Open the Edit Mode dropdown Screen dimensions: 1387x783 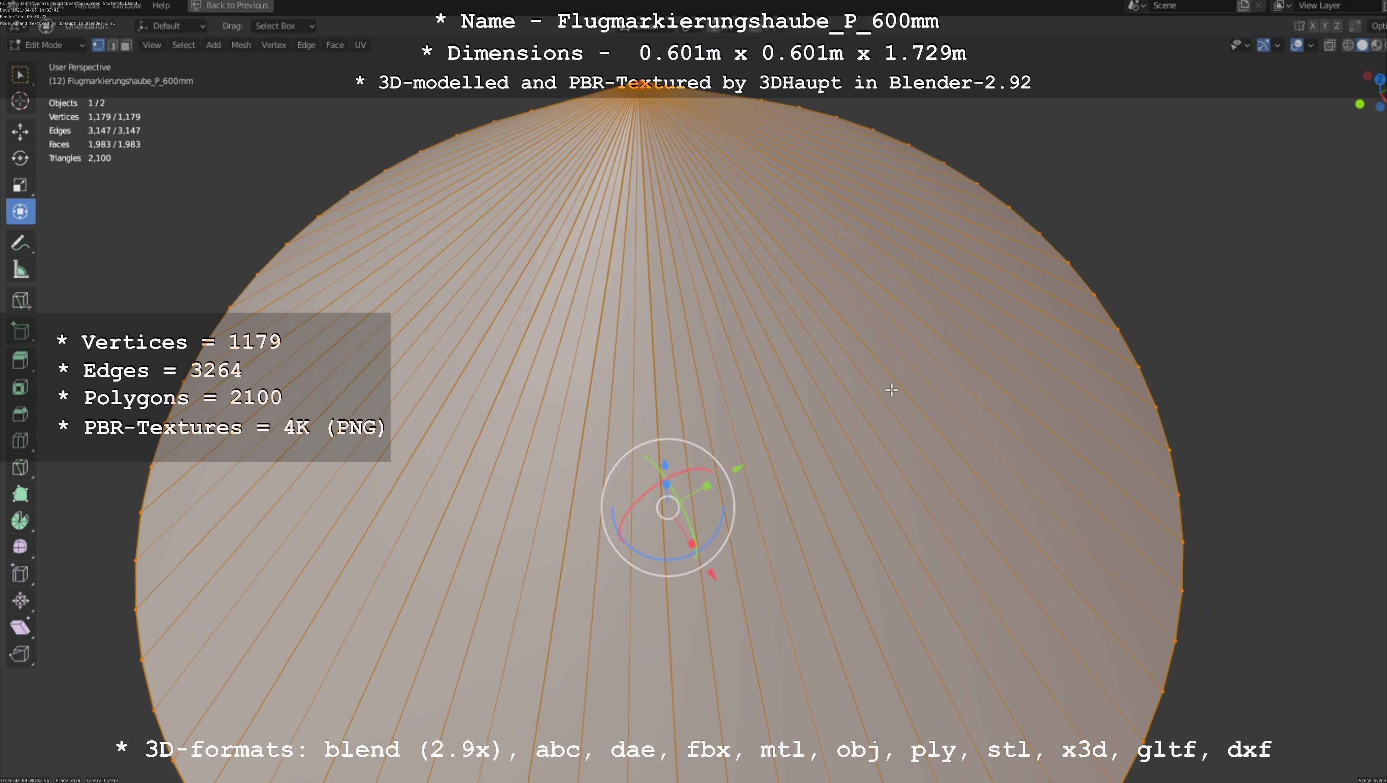point(47,45)
